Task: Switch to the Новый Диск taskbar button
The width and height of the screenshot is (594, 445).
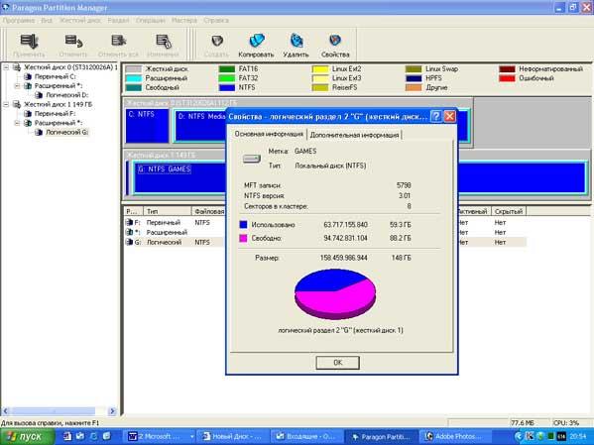Action: (x=235, y=437)
